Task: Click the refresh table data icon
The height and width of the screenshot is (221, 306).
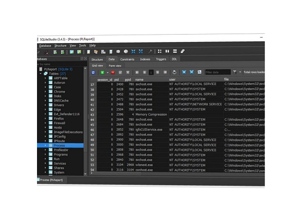Action: tap(93, 72)
